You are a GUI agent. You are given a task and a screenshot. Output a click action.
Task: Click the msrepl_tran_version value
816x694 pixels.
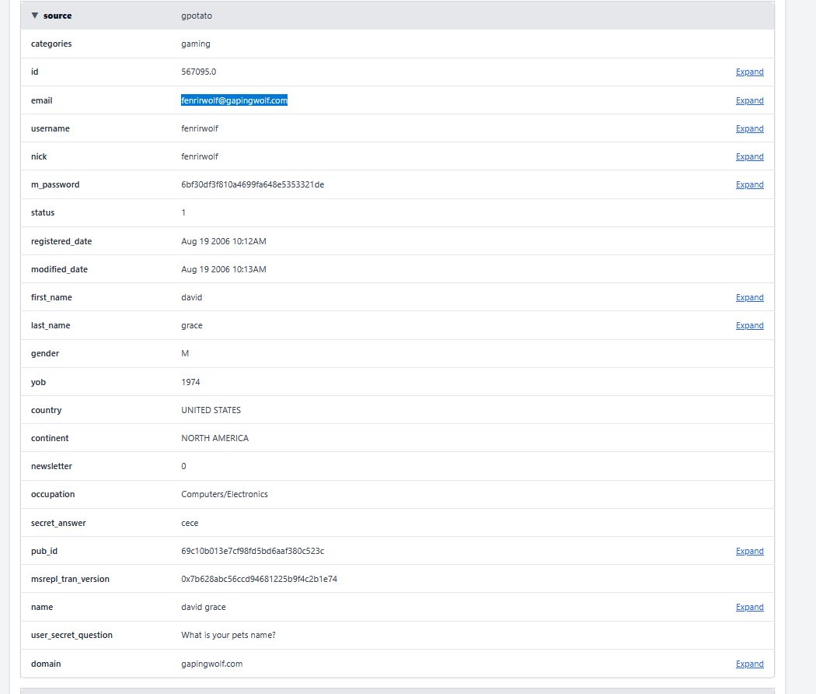pos(259,579)
